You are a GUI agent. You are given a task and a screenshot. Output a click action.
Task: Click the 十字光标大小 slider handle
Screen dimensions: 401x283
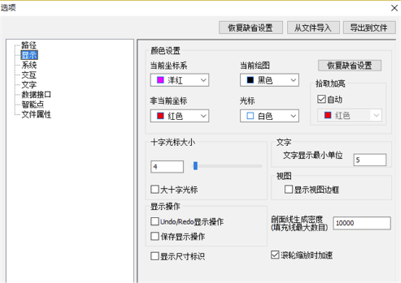196,165
